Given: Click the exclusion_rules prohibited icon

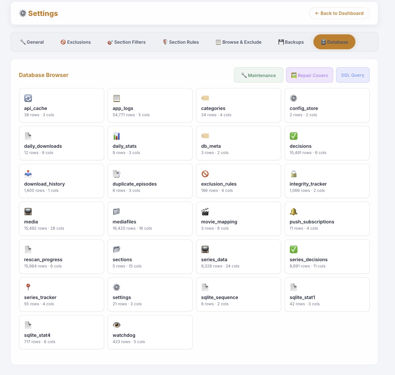Looking at the screenshot, I should (x=205, y=174).
